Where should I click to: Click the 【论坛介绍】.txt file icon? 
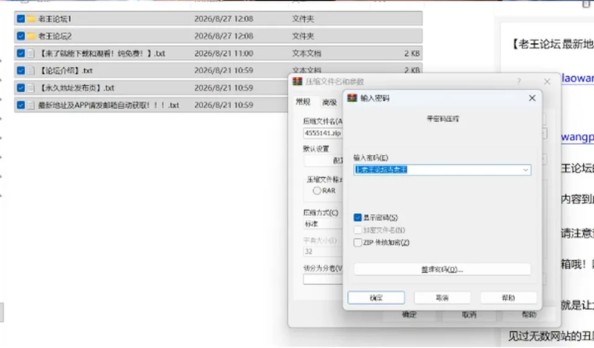point(31,70)
